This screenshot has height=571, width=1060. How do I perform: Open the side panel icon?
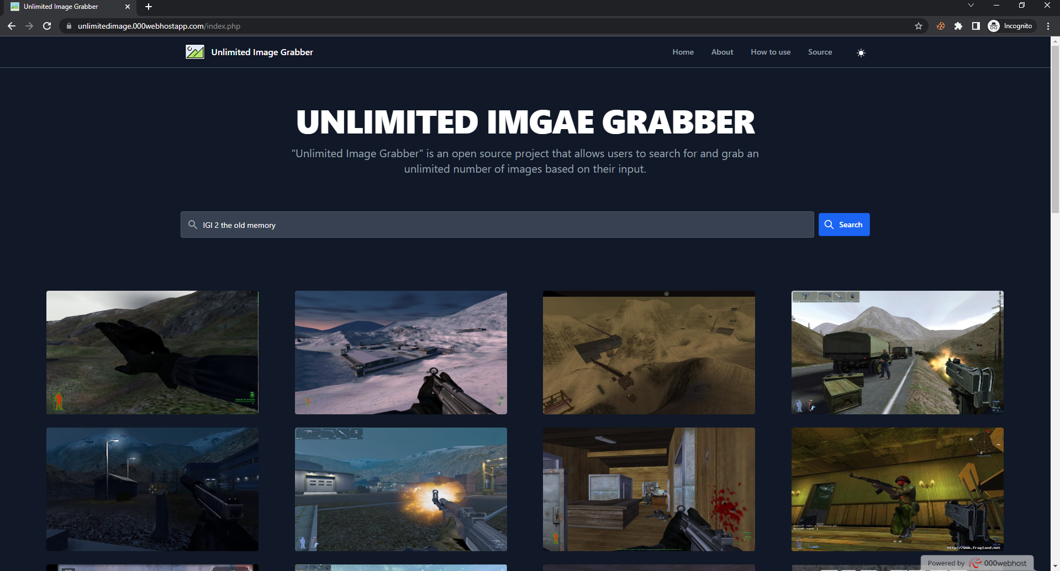(976, 26)
